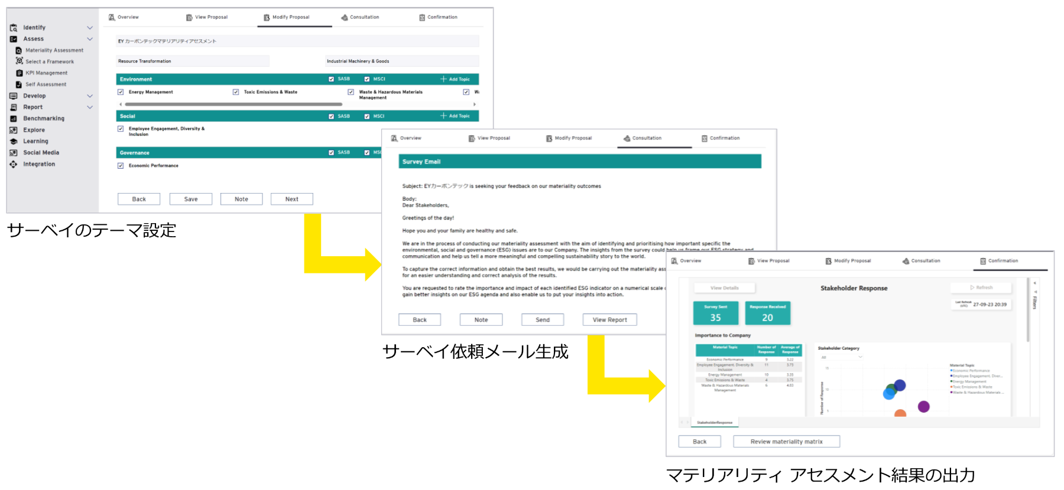Screen dimensions: 1064x490
Task: Click the Resource Transformation field
Action: pyautogui.click(x=192, y=61)
